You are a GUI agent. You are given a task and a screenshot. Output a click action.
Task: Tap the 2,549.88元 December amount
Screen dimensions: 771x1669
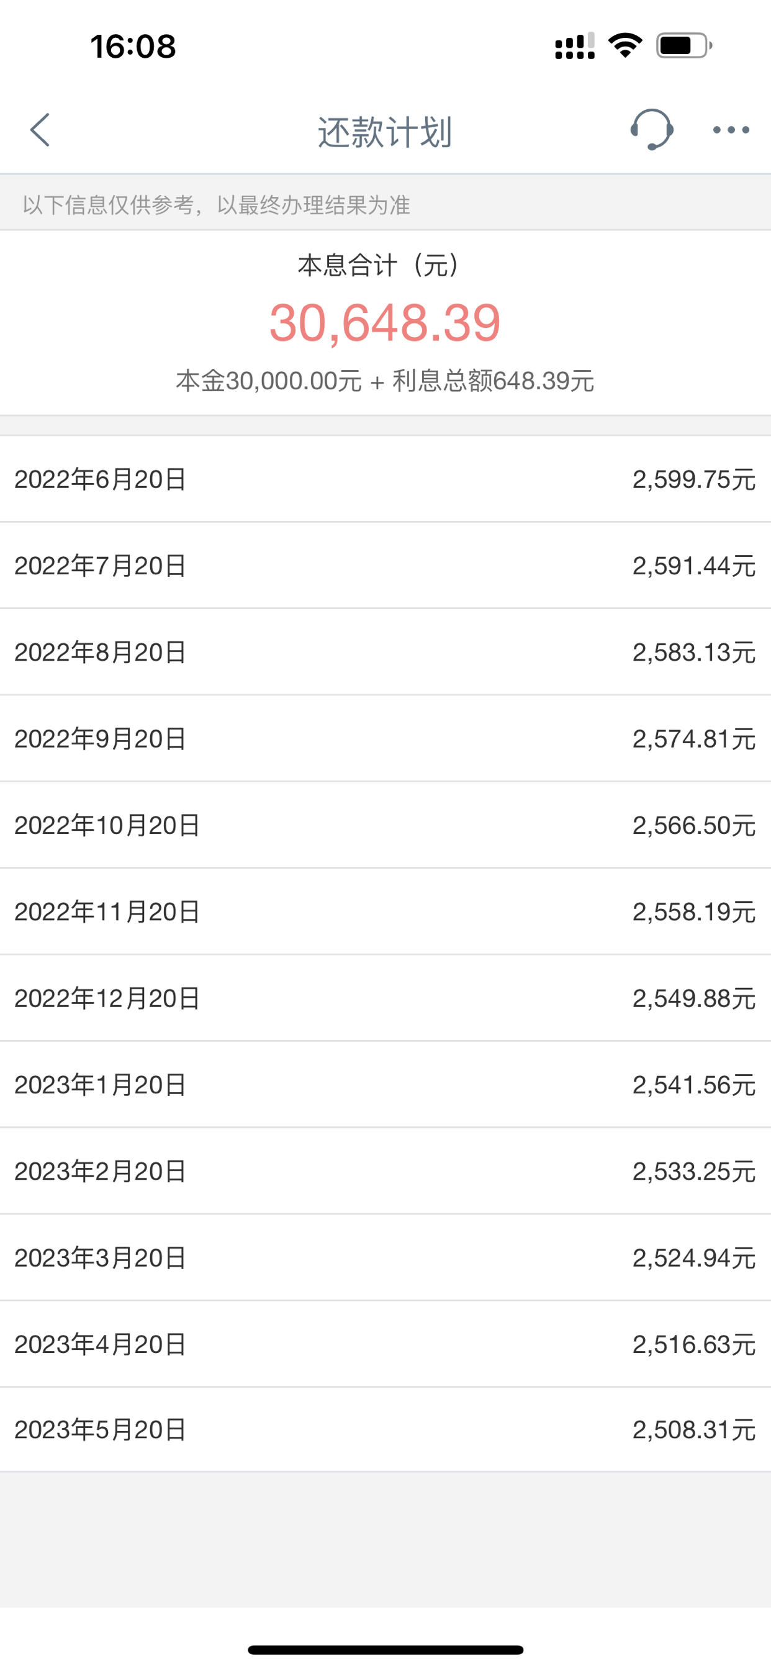tap(694, 998)
